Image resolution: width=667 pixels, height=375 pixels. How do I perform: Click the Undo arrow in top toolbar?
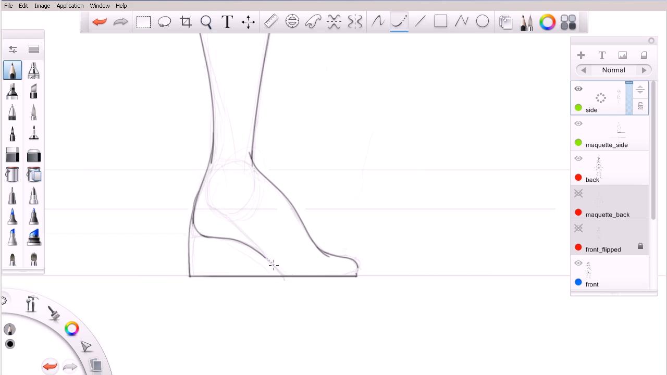99,22
